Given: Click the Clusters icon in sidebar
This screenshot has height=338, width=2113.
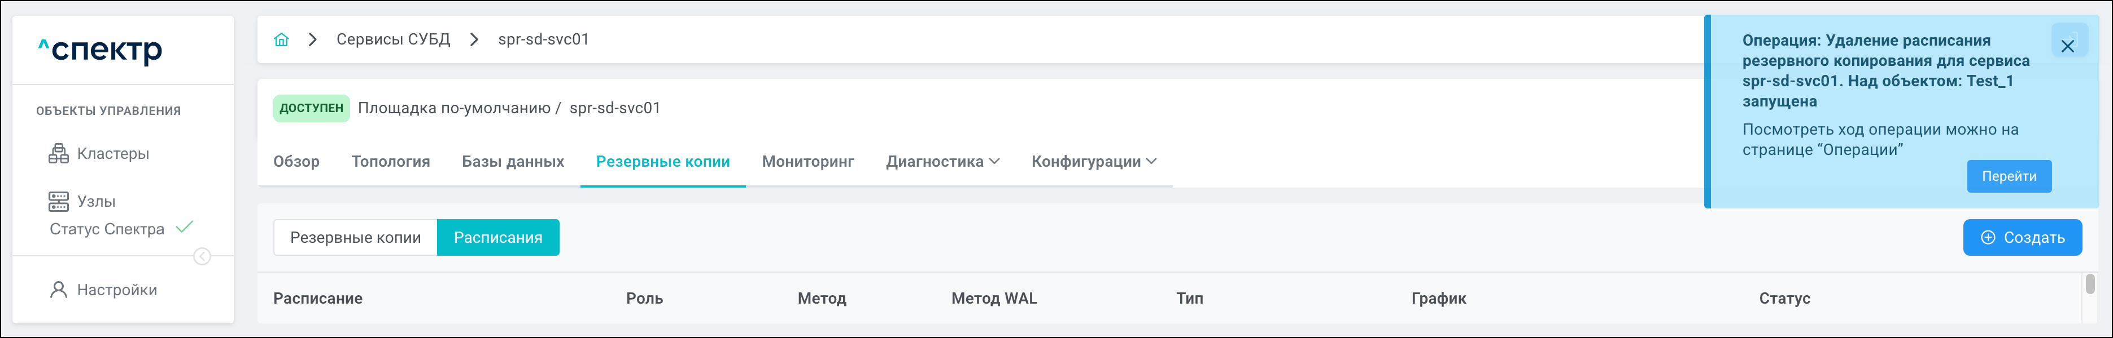Looking at the screenshot, I should [58, 154].
